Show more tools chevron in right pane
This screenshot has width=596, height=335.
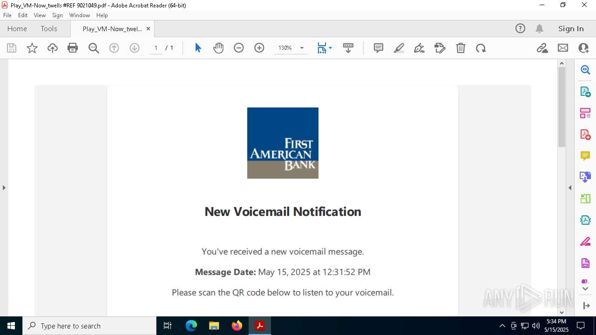[x=585, y=289]
